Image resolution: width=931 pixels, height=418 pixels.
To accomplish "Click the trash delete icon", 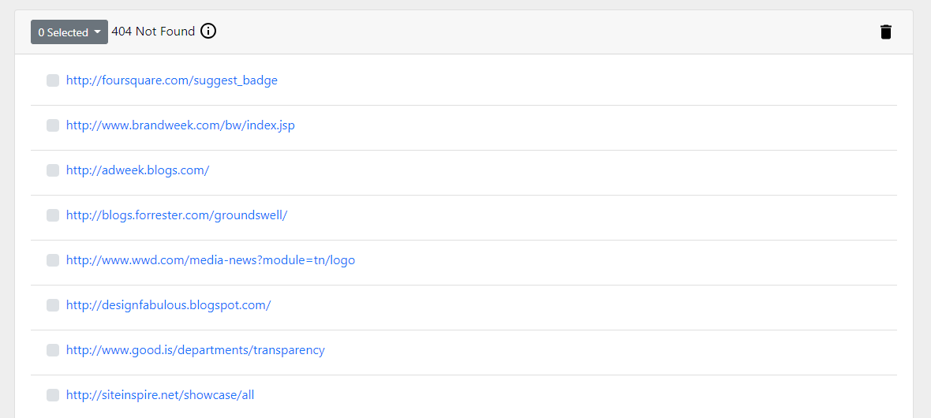I will [886, 32].
